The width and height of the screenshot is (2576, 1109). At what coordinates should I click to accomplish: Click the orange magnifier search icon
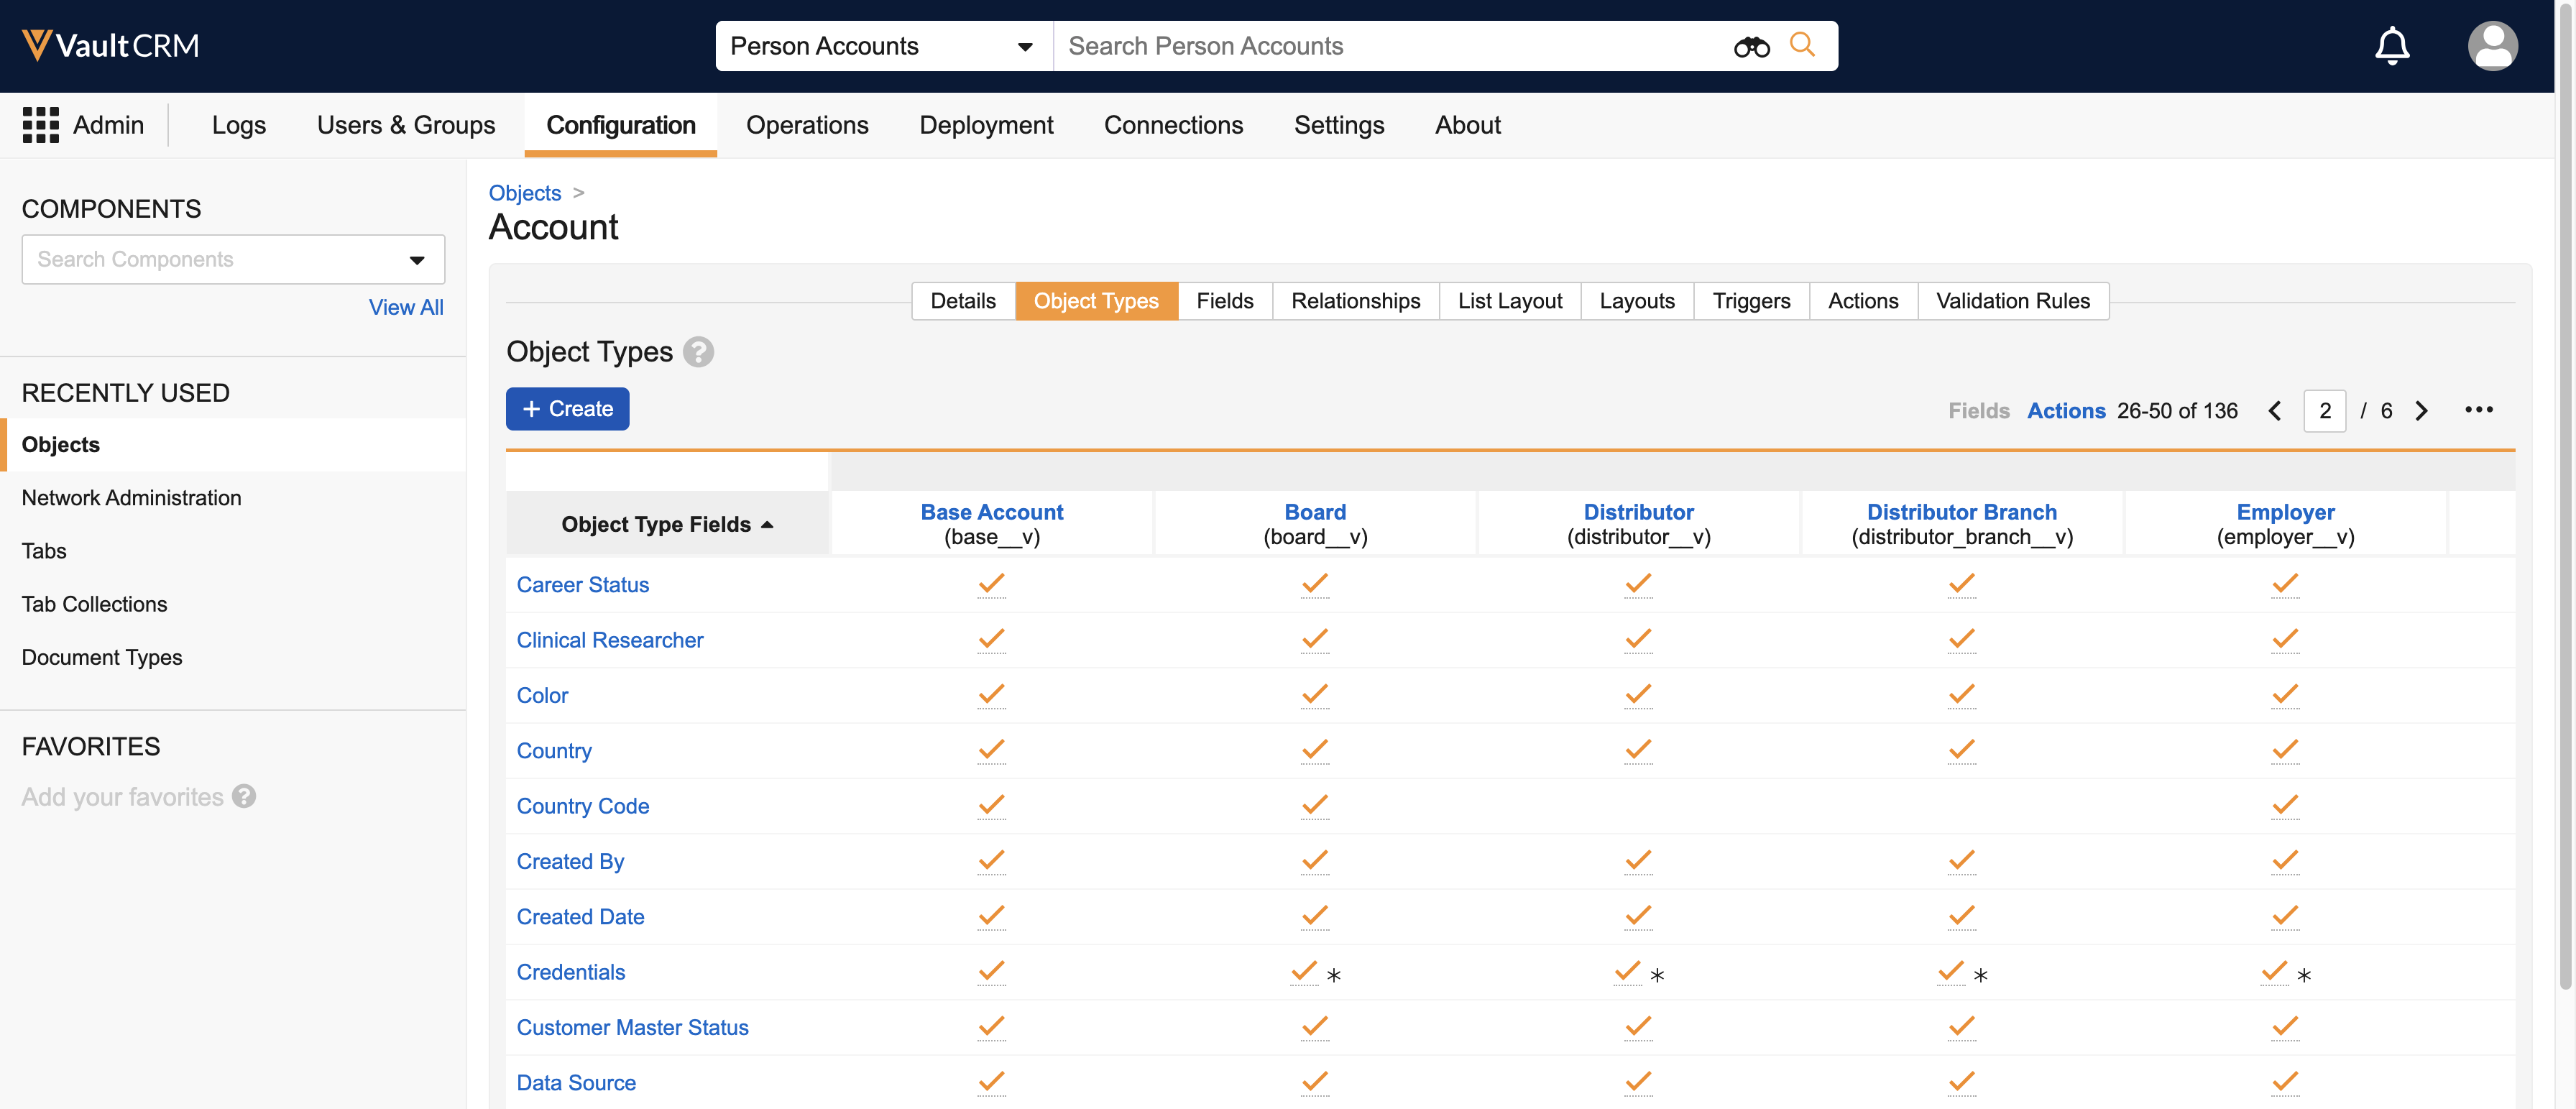[1802, 45]
